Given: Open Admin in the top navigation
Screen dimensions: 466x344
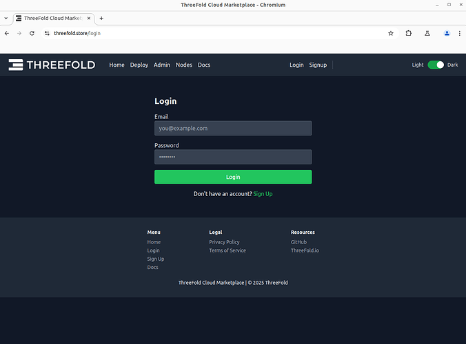Looking at the screenshot, I should [162, 65].
